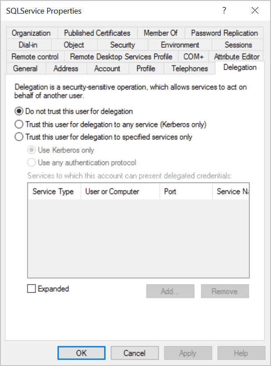Open the Member Of tab
Image resolution: width=271 pixels, height=366 pixels.
coord(160,33)
